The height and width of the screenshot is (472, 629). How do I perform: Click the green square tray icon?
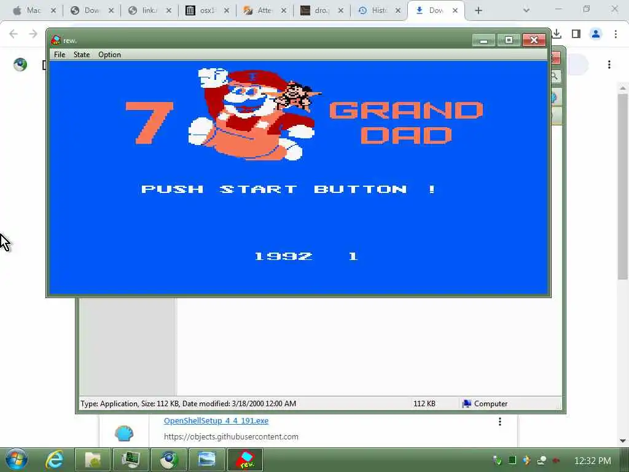coord(512,460)
